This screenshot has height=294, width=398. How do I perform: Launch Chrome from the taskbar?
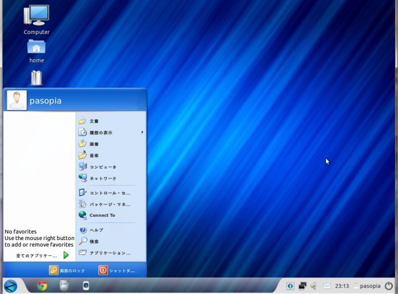click(x=42, y=286)
